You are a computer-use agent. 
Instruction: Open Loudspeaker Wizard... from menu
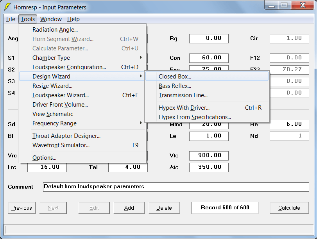point(82,95)
